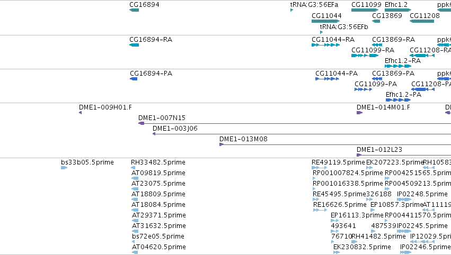Select the 326188 EST label
The height and width of the screenshot is (255, 451).
click(379, 194)
